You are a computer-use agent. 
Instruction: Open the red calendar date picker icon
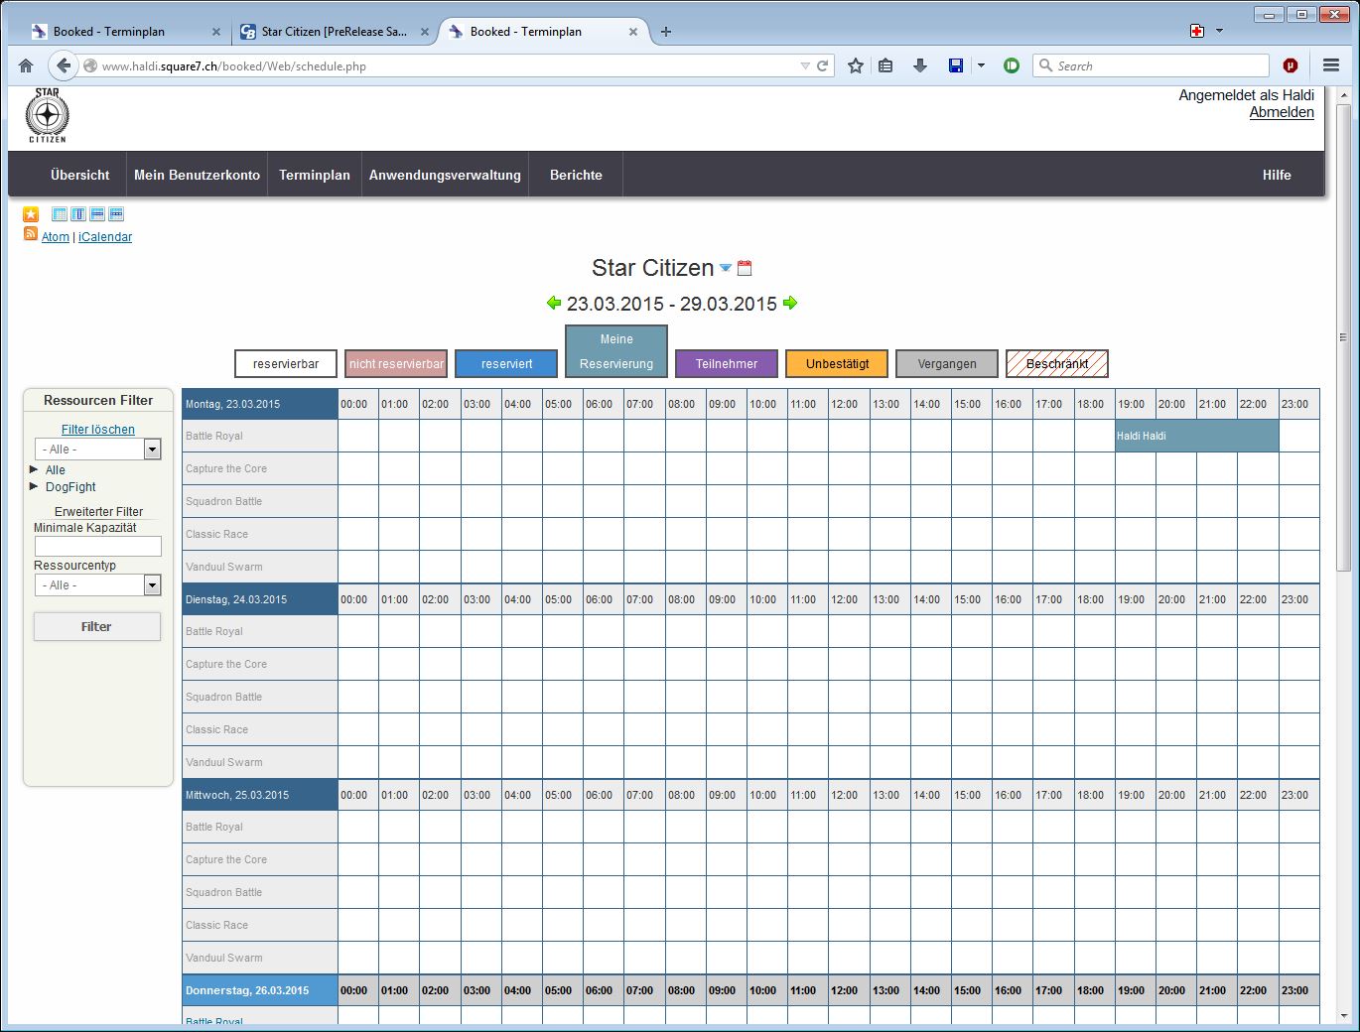(745, 268)
